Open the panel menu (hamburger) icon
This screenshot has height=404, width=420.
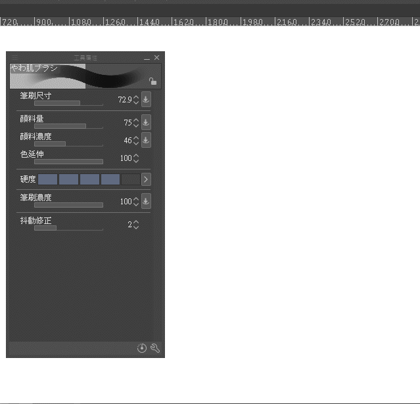pyautogui.click(x=14, y=57)
